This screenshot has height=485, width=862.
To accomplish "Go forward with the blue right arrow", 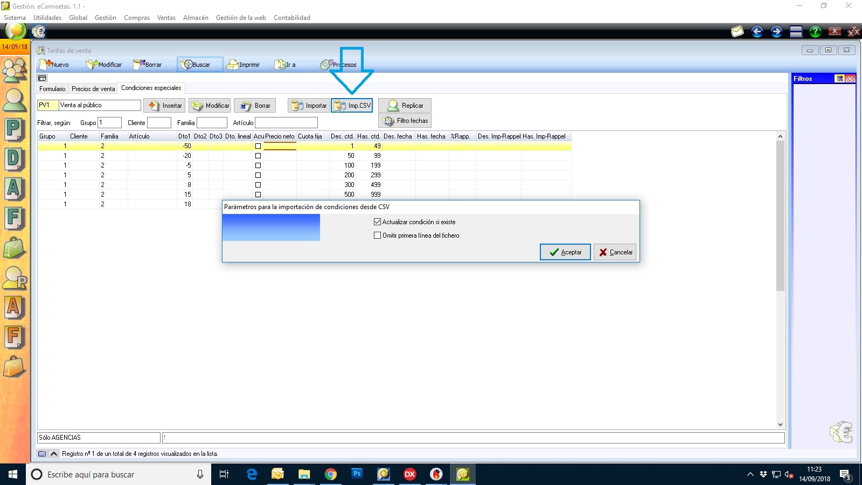I will coord(776,32).
